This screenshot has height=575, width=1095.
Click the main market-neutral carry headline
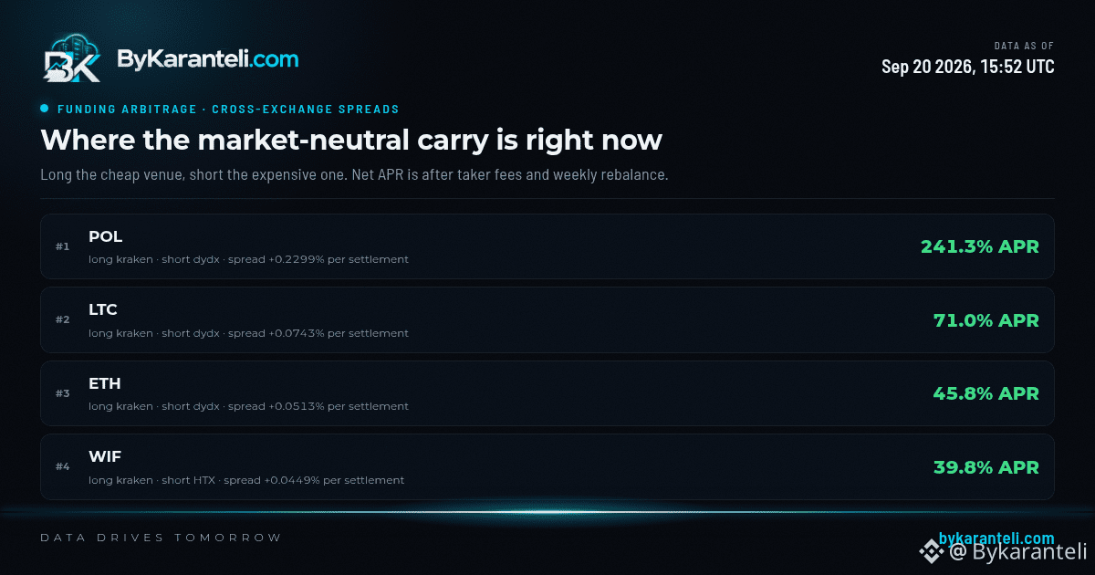(x=351, y=141)
